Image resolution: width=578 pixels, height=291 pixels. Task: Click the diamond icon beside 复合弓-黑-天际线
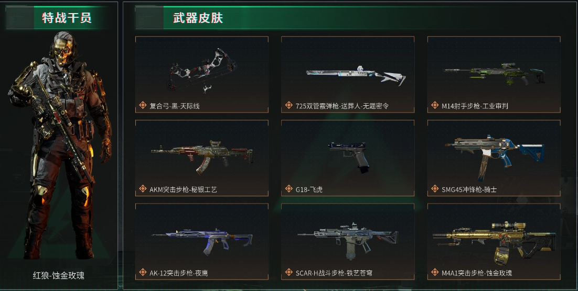tap(143, 106)
